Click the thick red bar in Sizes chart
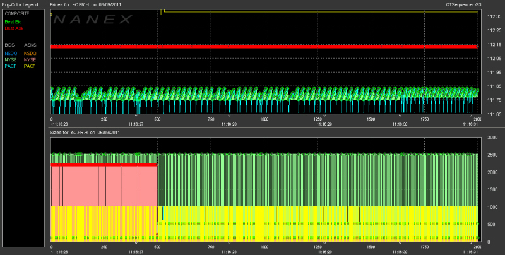505x255 pixels. point(104,165)
